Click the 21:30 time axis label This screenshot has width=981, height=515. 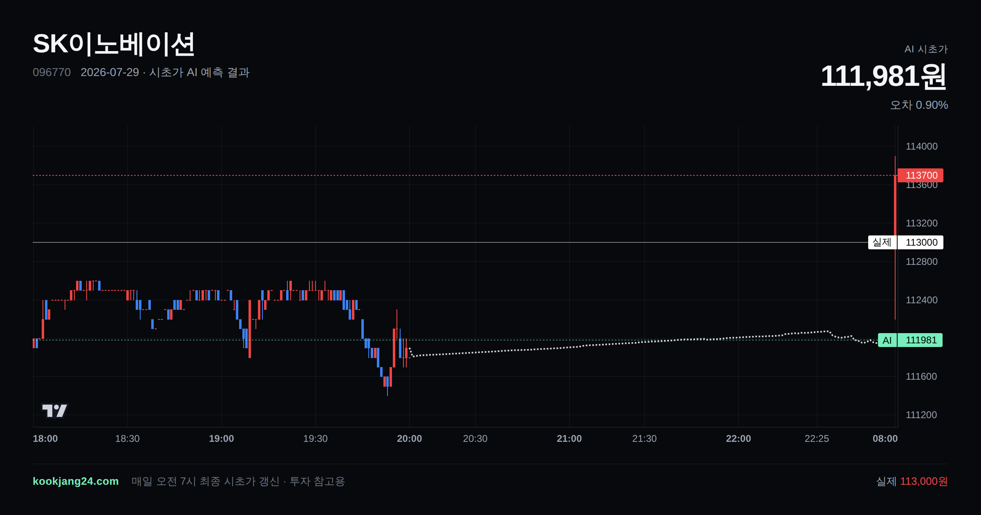coord(645,439)
